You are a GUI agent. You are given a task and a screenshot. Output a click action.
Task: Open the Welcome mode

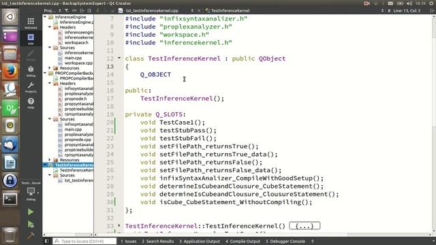[31, 23]
